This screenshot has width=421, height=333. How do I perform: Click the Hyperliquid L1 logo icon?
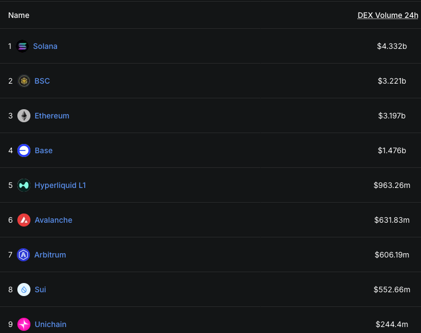coord(24,185)
